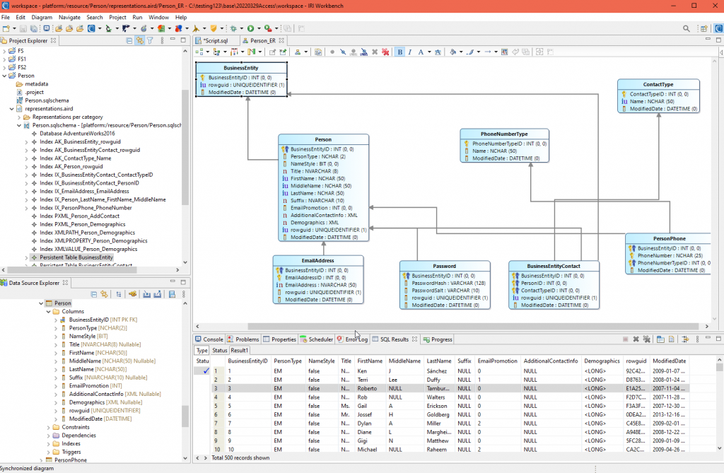Screen dimensions: 724x473
Task: Open the fill color dropdown arrow
Action: coord(460,52)
